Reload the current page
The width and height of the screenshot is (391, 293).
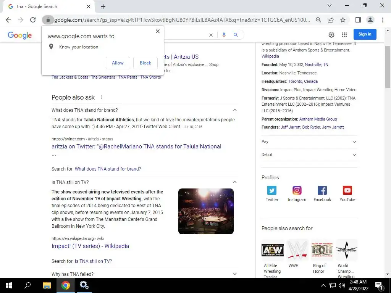click(33, 20)
